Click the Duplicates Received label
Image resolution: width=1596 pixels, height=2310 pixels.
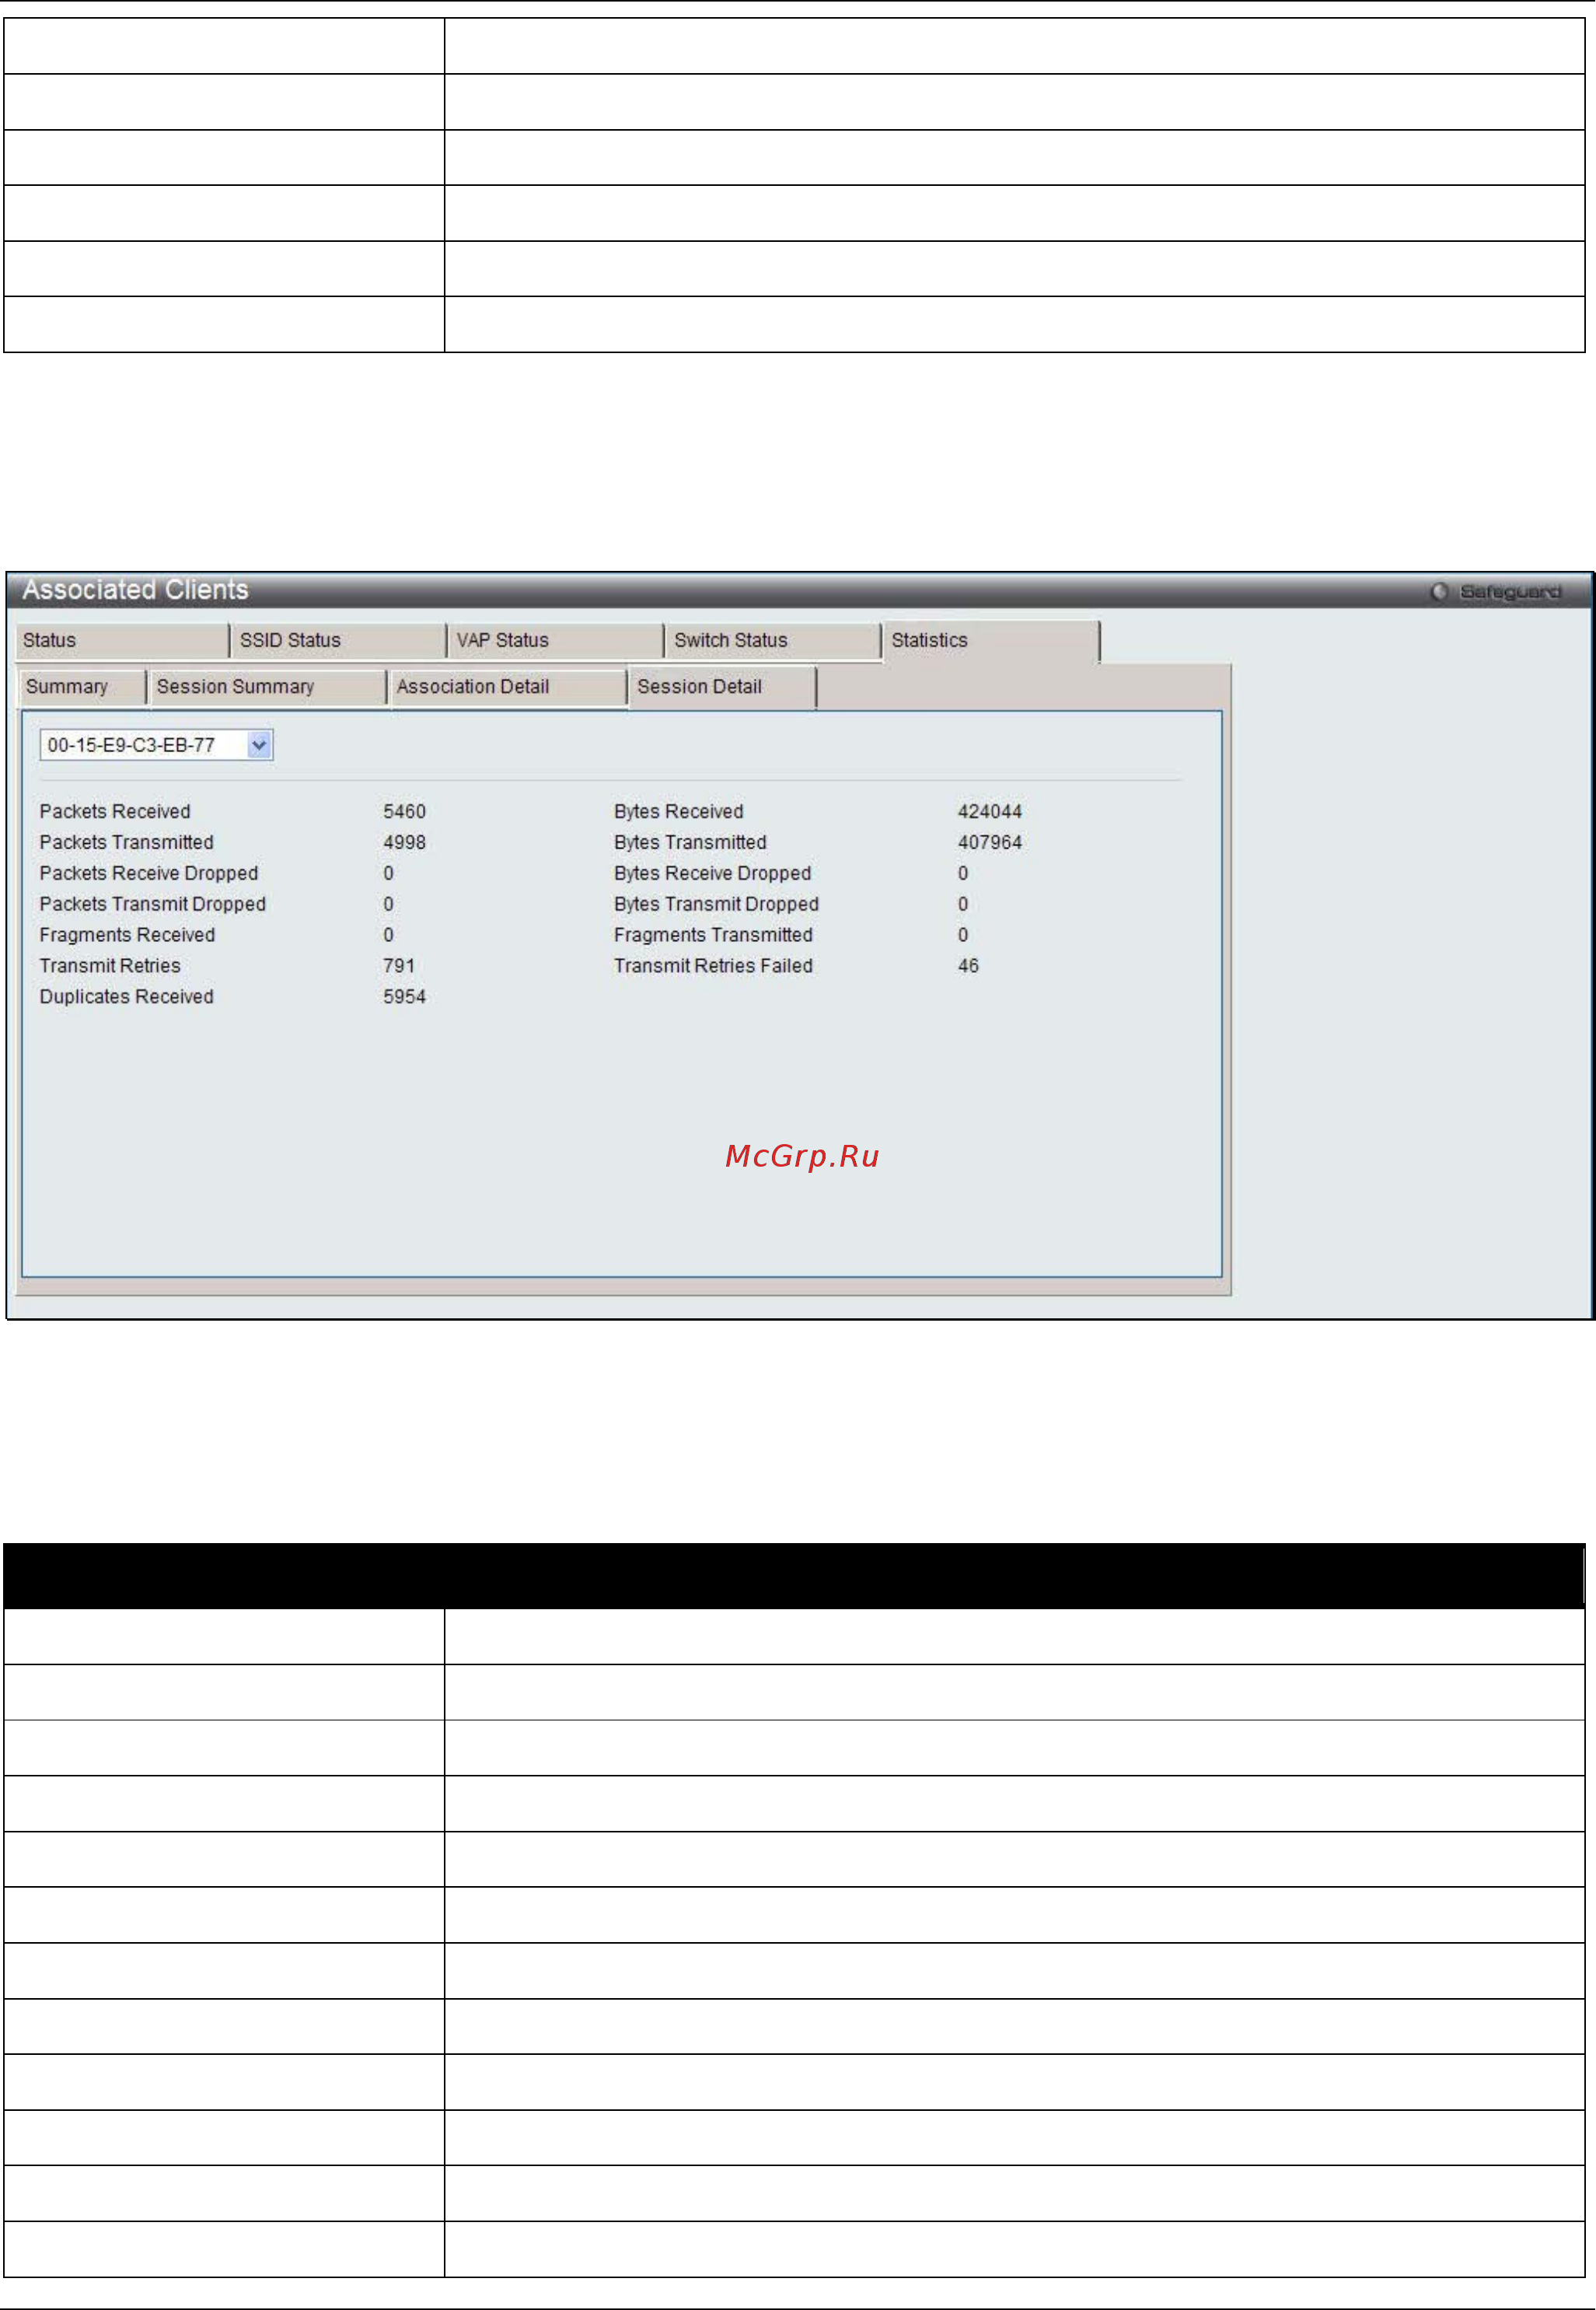point(126,996)
